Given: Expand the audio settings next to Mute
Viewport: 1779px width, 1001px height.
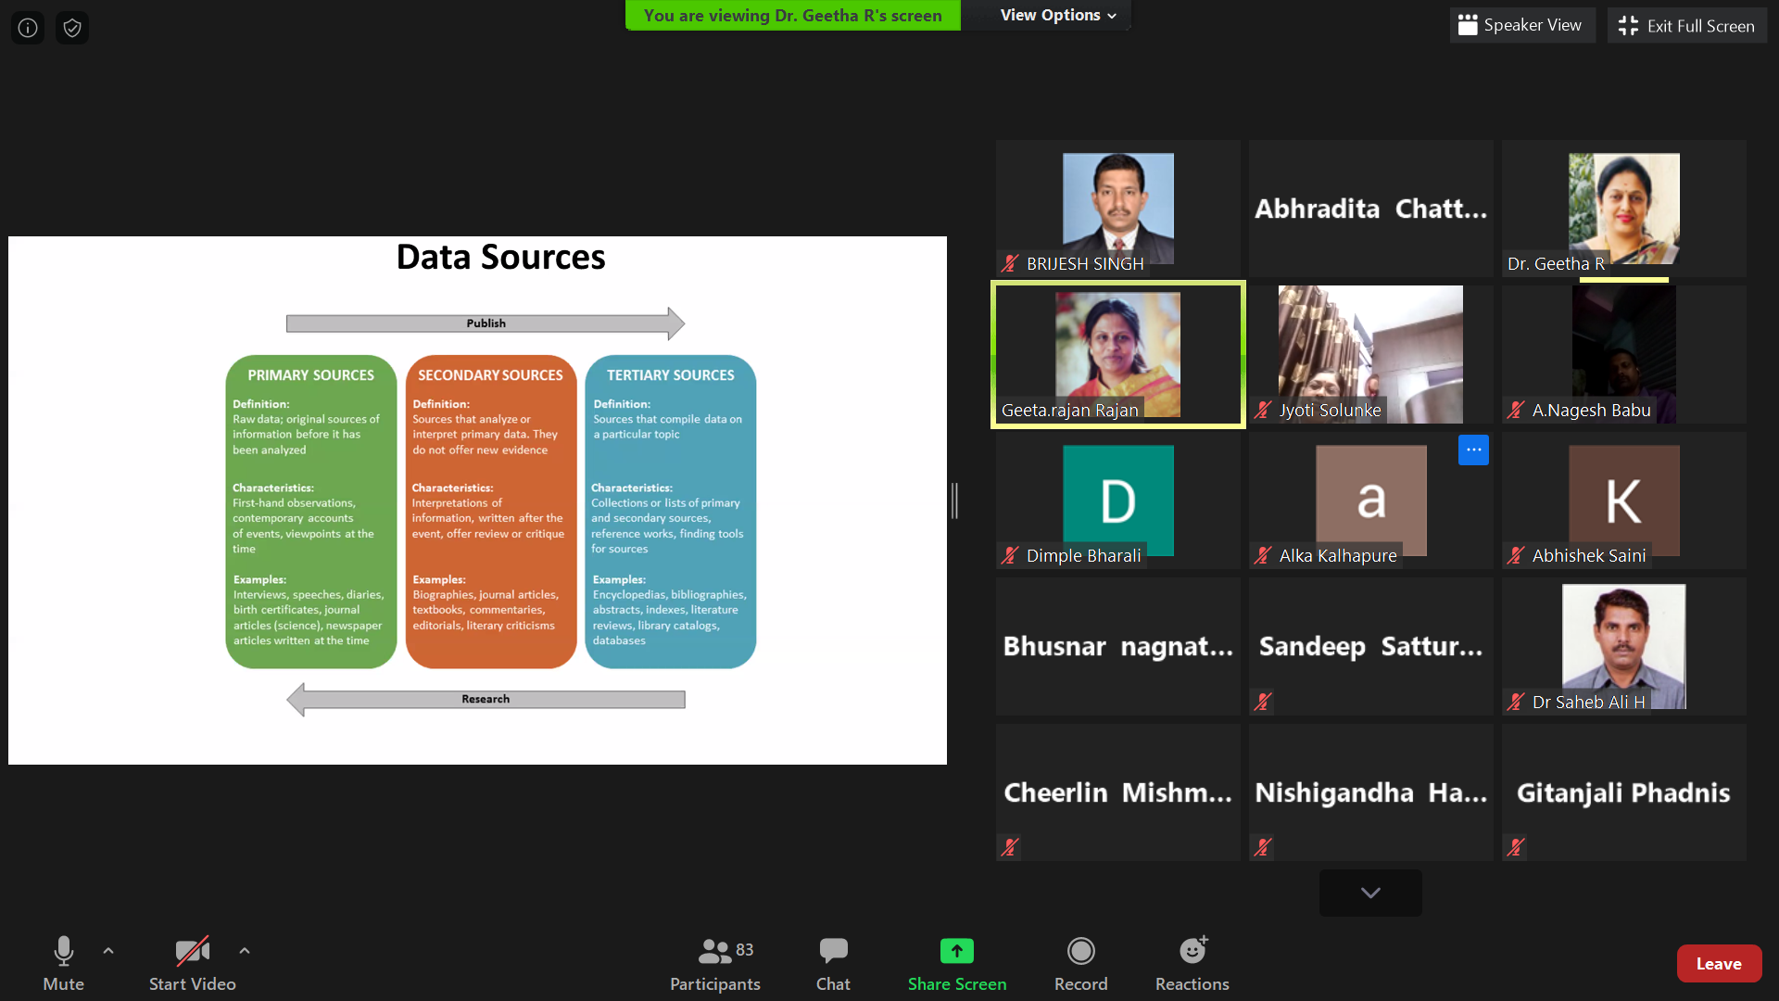Looking at the screenshot, I should click(x=108, y=950).
